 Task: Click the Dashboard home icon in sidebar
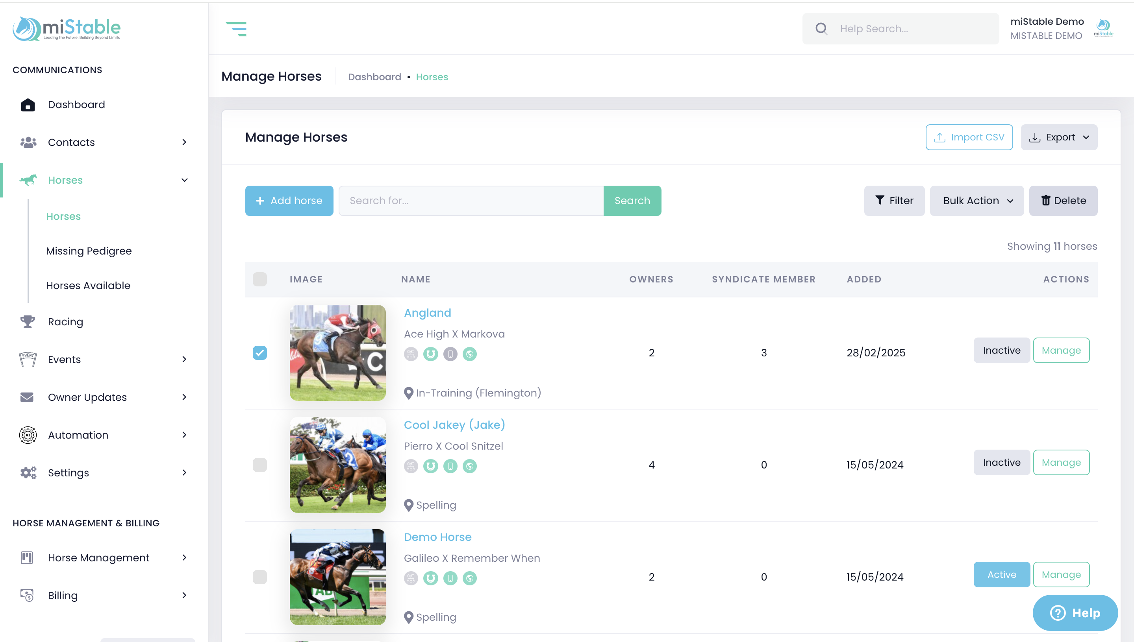pyautogui.click(x=28, y=105)
